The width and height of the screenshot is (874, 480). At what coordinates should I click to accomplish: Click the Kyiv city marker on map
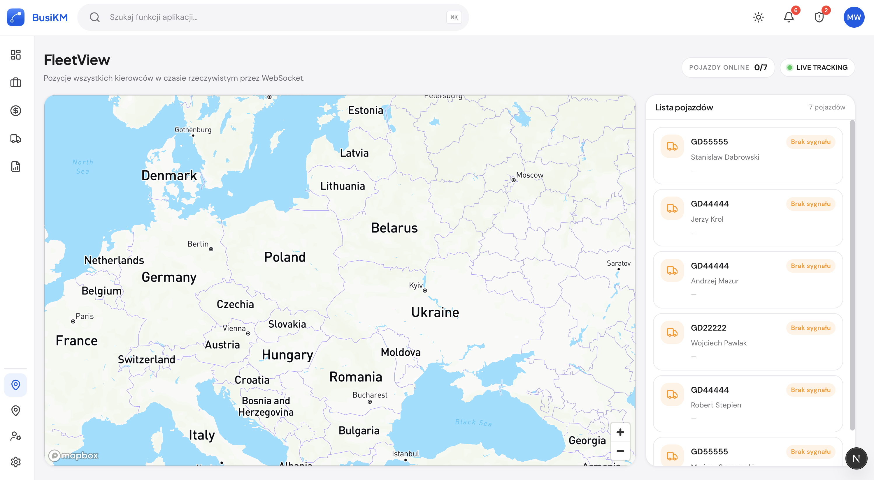(425, 290)
